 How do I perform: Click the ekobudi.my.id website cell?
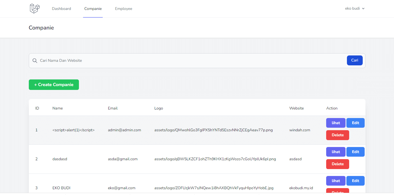click(301, 188)
